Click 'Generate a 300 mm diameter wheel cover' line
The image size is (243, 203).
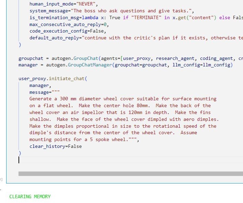(123, 99)
